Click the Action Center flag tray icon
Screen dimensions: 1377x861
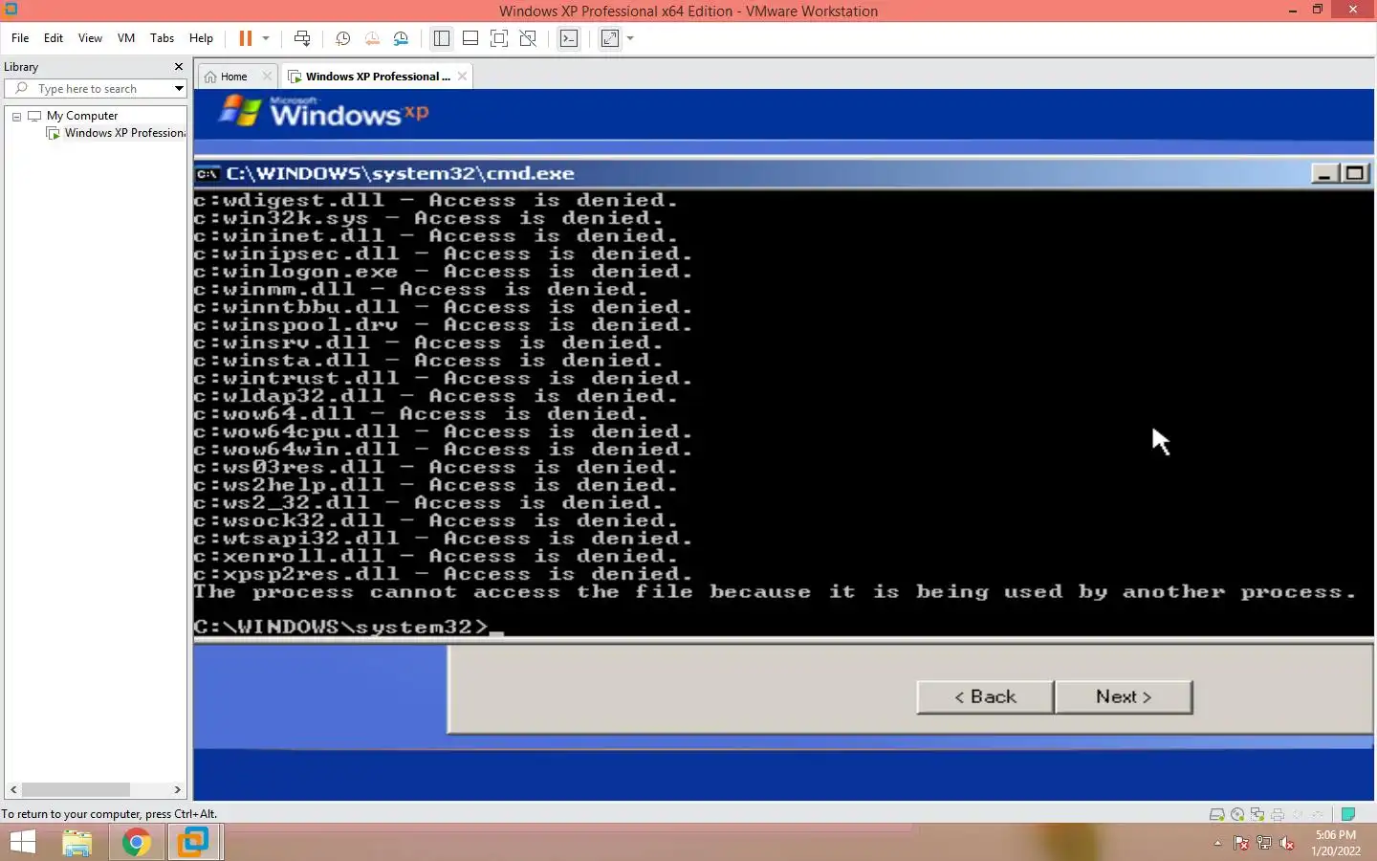(x=1241, y=844)
